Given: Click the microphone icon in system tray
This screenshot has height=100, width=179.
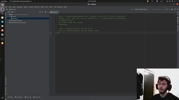Looking at the screenshot, I should 172,1.
